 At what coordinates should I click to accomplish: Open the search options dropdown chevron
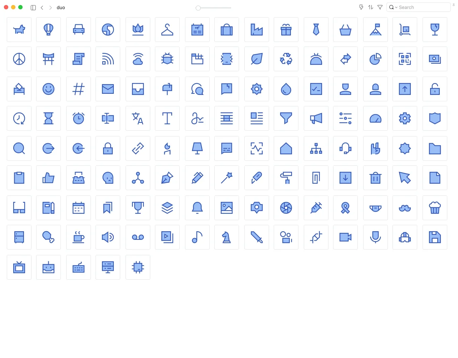click(x=396, y=8)
